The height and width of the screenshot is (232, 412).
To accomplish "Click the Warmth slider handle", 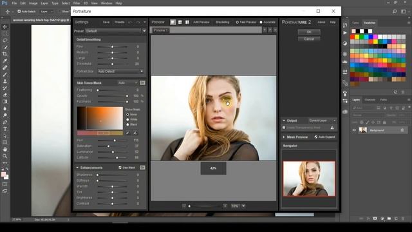I will click(113, 186).
